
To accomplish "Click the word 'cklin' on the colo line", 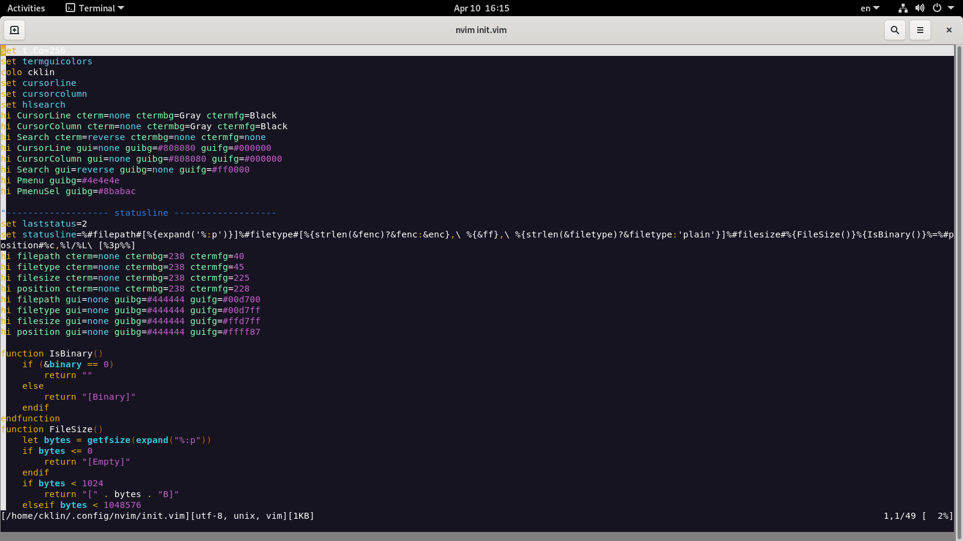I will point(41,72).
